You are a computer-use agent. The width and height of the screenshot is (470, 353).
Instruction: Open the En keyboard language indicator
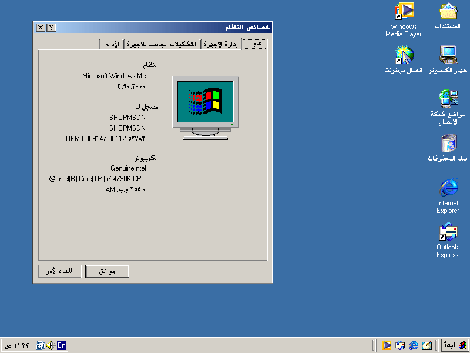[62, 345]
